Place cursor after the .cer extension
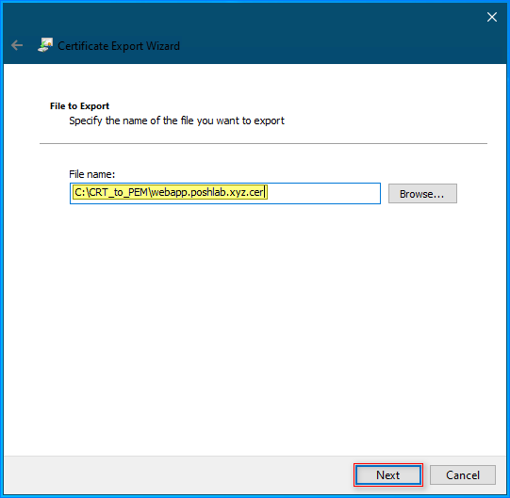Viewport: 510px width, 498px height. point(264,192)
